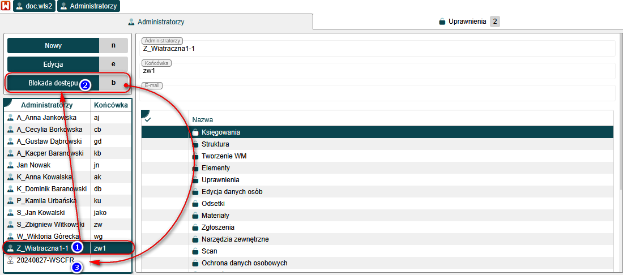The width and height of the screenshot is (623, 275).
Task: Click lock icon beside Struktura
Action: (195, 144)
